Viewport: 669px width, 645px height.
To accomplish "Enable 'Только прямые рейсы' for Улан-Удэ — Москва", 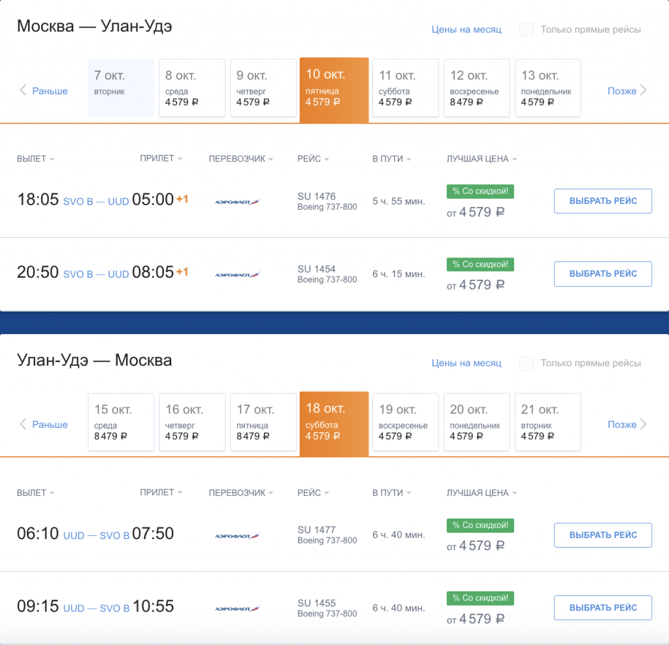I will (x=527, y=363).
